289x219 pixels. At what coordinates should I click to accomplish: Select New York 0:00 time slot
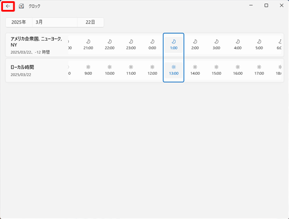[152, 45]
